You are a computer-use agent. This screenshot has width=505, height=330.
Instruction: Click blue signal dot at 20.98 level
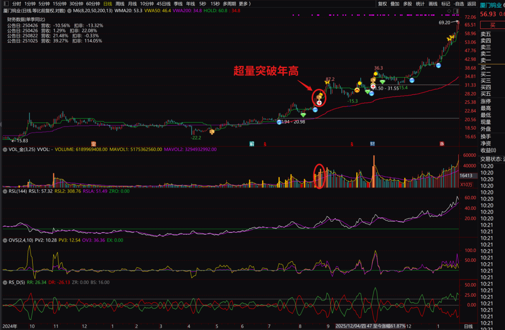click(x=279, y=122)
